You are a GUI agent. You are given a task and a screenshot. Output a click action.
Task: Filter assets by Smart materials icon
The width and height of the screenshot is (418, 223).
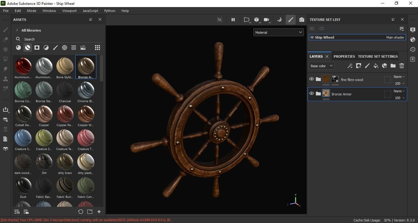28,48
